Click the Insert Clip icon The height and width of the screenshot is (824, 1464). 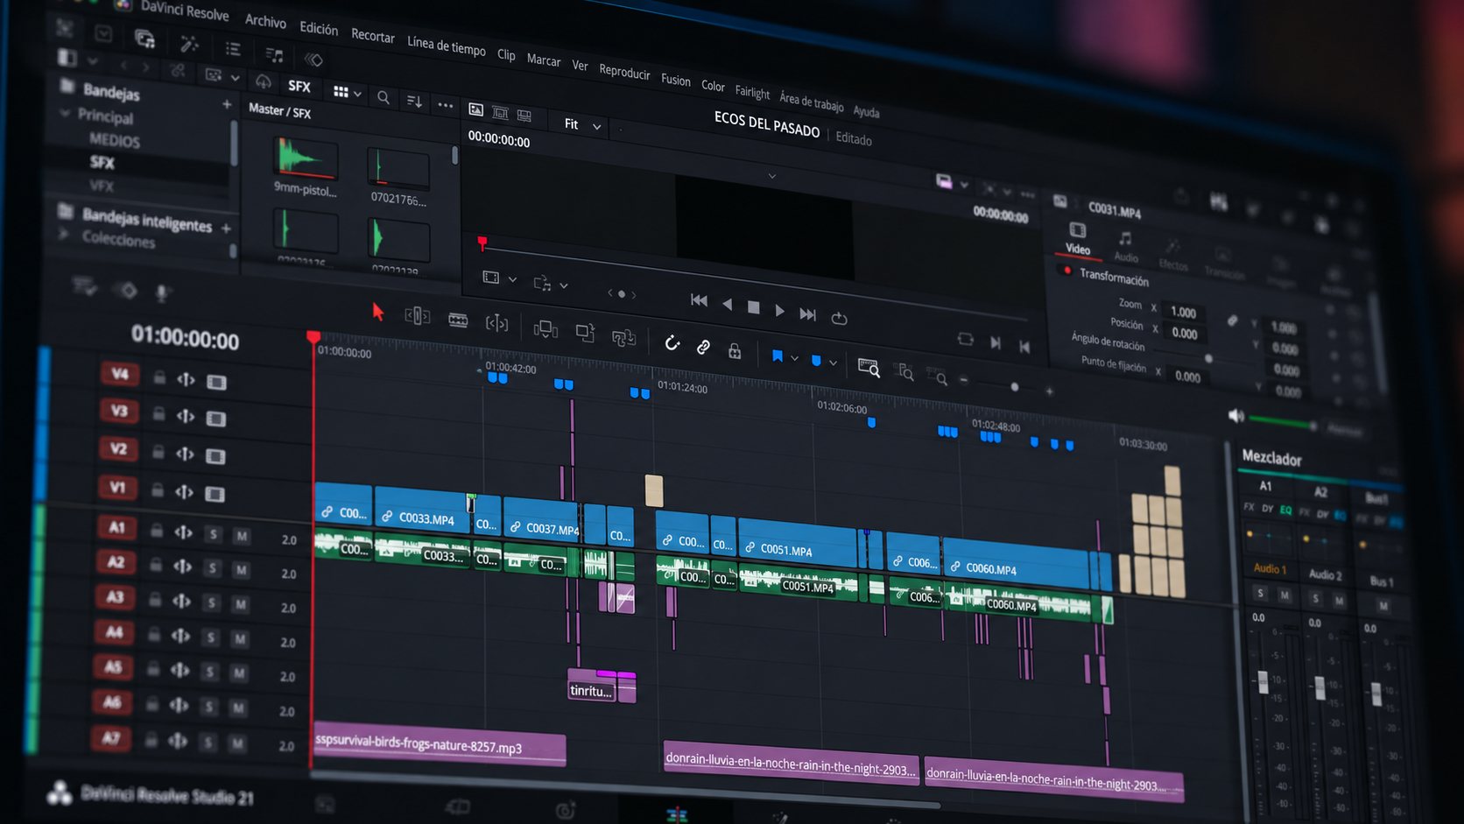tap(545, 329)
